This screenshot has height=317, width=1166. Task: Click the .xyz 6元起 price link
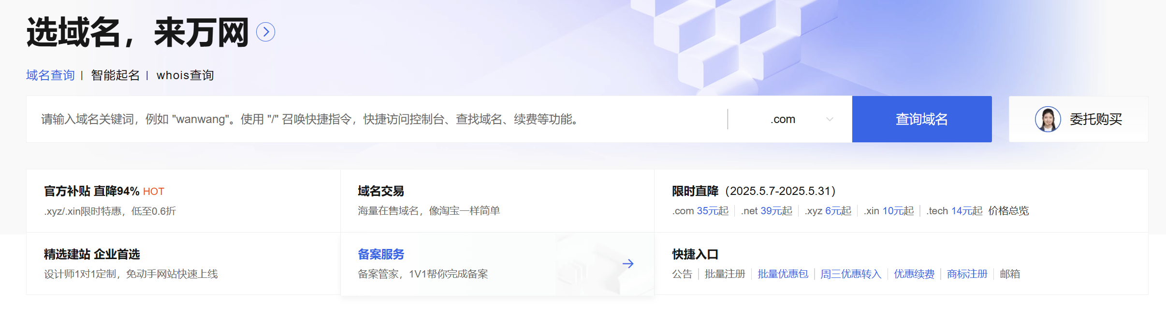tap(828, 211)
